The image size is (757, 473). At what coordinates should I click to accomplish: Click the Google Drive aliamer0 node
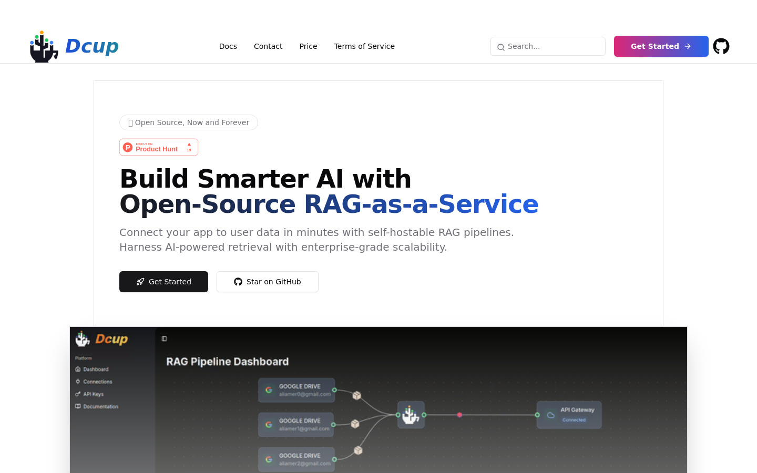(296, 390)
